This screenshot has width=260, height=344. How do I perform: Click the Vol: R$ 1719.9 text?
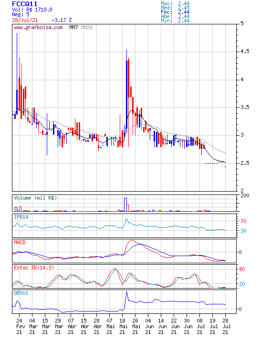[x=32, y=10]
